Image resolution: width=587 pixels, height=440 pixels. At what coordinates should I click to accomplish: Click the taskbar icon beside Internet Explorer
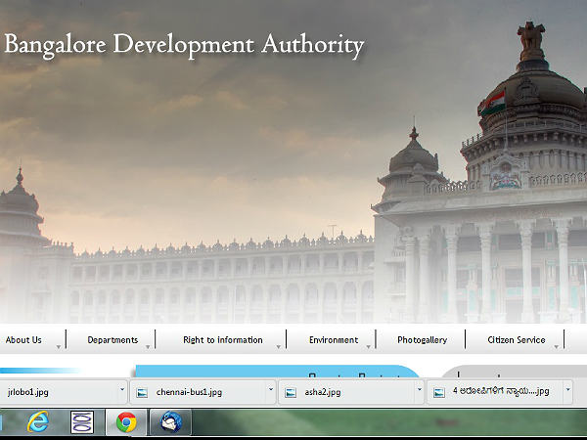83,422
